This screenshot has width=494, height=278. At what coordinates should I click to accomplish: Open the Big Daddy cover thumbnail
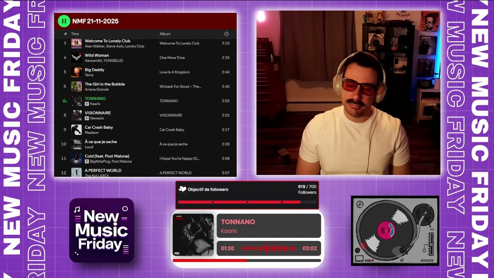click(76, 72)
